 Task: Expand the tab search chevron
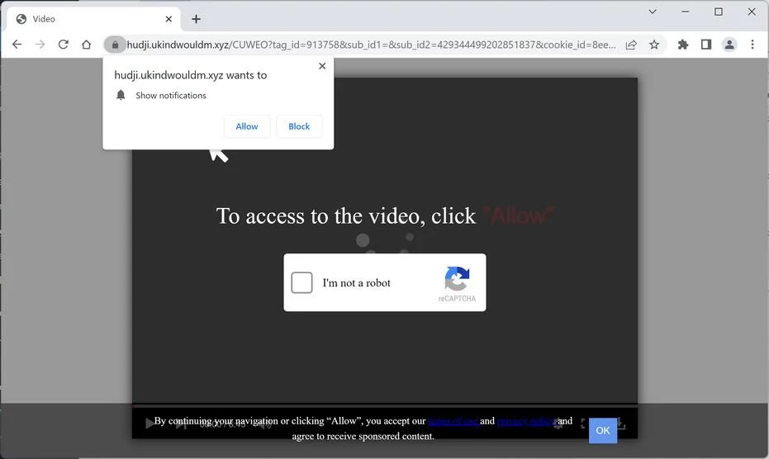(x=653, y=12)
